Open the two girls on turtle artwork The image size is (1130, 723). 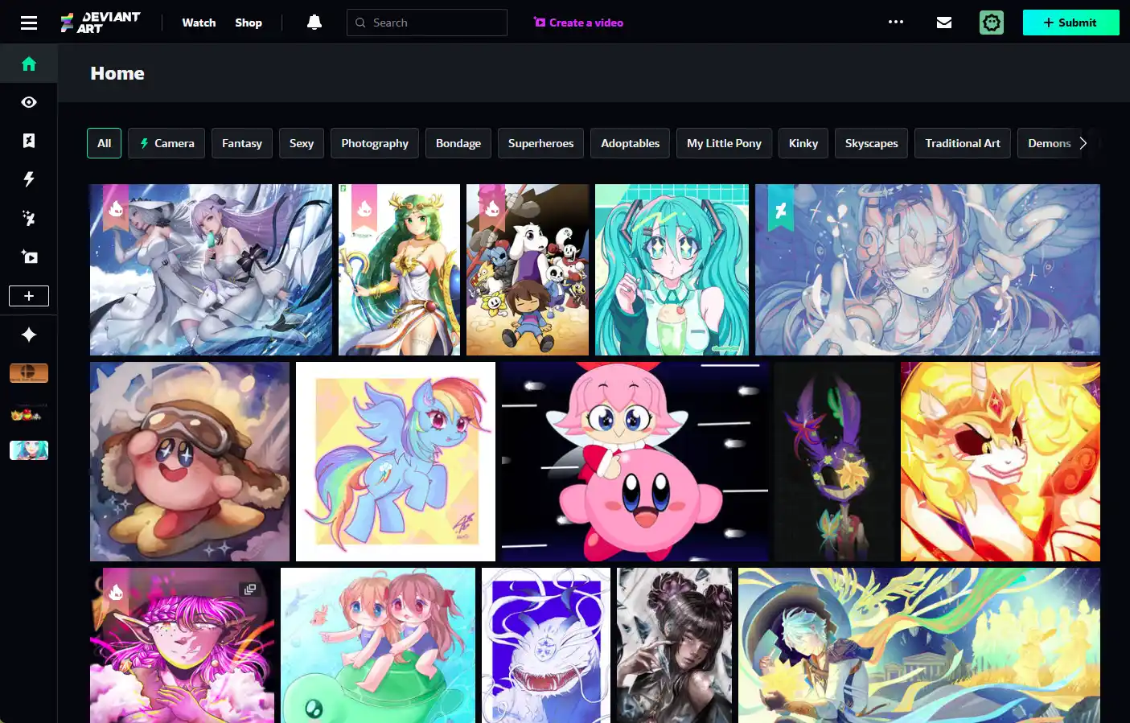pyautogui.click(x=378, y=645)
